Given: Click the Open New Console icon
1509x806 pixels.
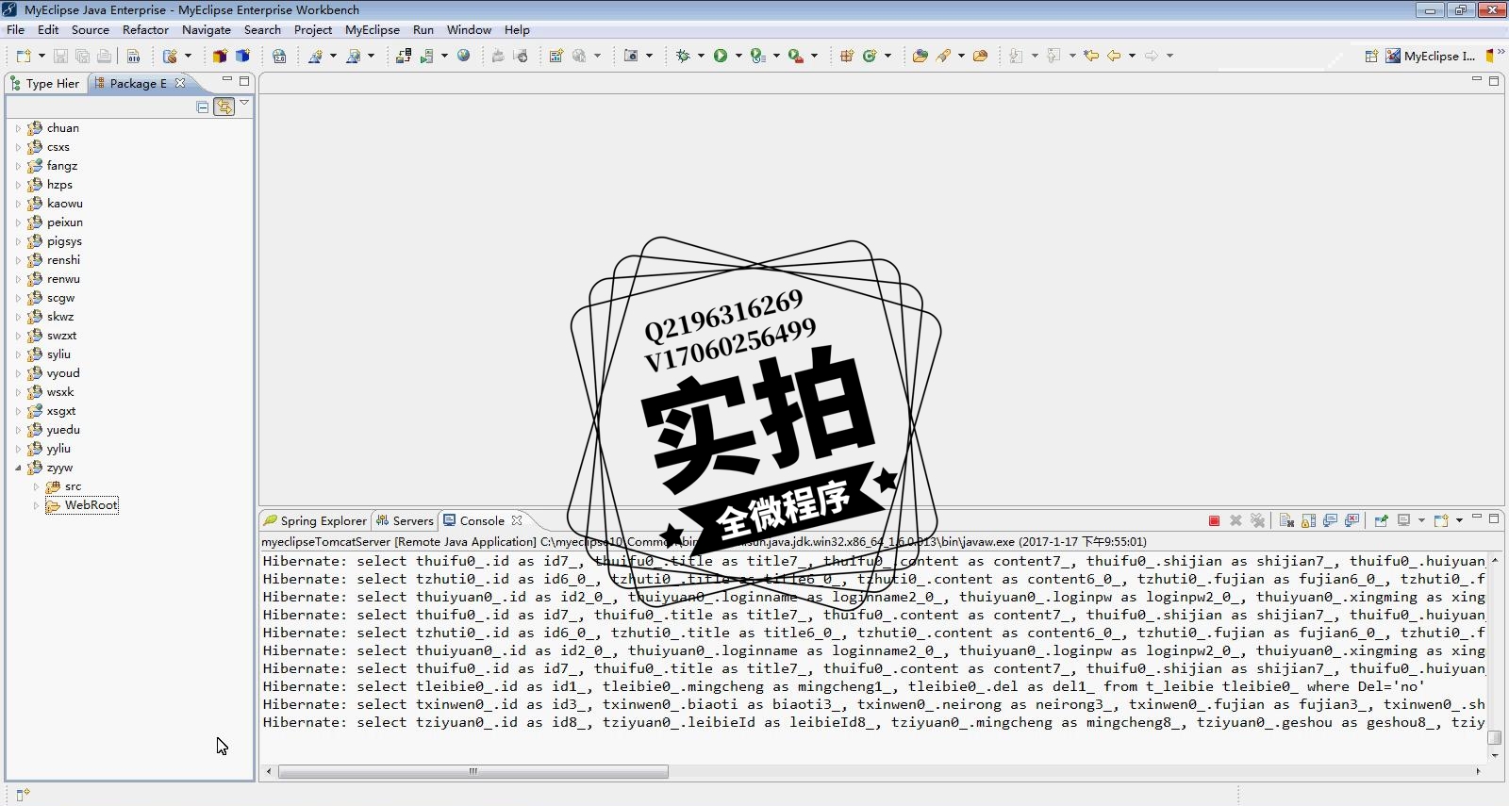Looking at the screenshot, I should pyautogui.click(x=1440, y=520).
